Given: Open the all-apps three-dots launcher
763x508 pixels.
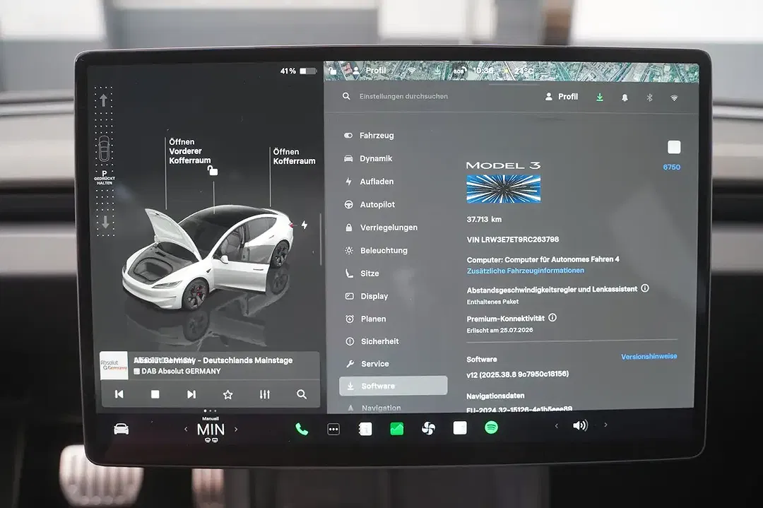Looking at the screenshot, I should pos(333,429).
